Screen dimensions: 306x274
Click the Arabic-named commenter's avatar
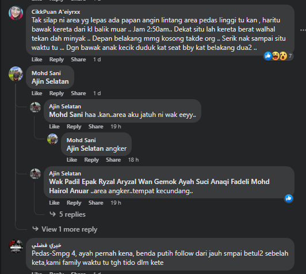pos(16,246)
